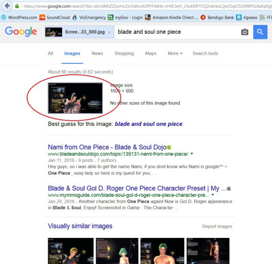Open the Bendigo Bank bookmark
Image resolution: width=272 pixels, height=264 pixels.
[x=217, y=18]
